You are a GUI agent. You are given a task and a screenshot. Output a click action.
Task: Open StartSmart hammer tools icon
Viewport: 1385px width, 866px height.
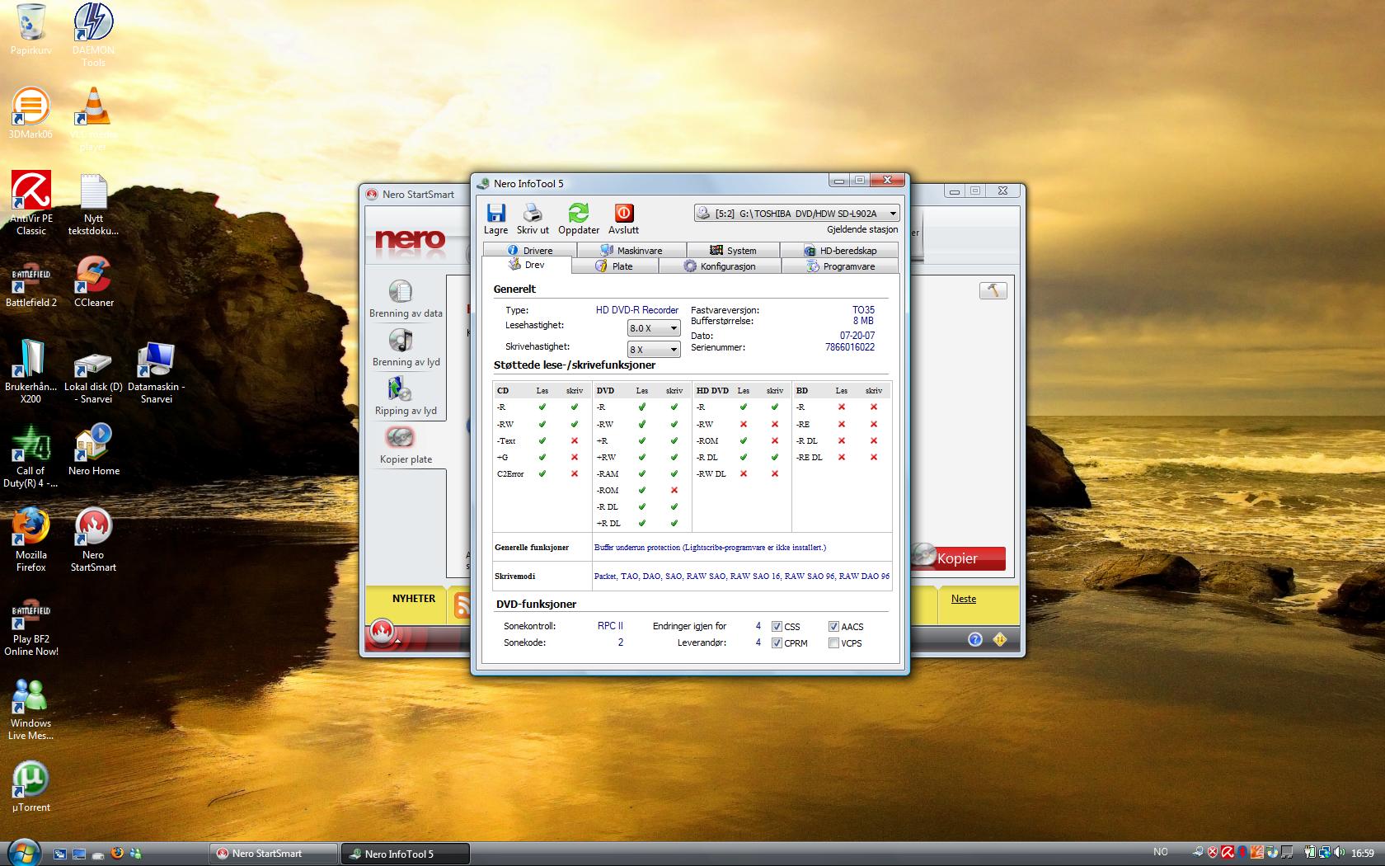[x=993, y=290]
